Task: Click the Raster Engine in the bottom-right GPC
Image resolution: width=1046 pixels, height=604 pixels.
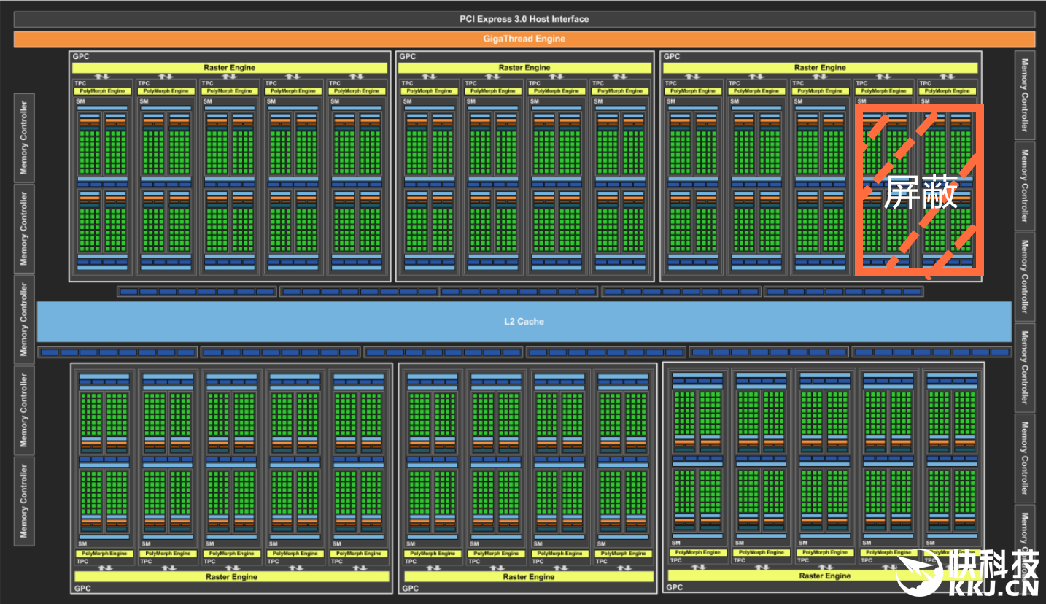Action: click(824, 576)
